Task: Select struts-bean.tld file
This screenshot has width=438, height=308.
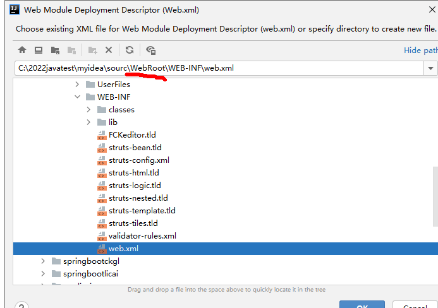Action: 135,148
